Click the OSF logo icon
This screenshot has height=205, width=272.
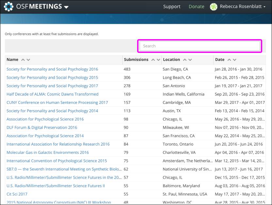(8, 7)
